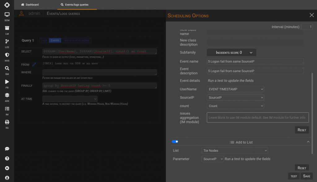Click the admin user avatar icon
The width and height of the screenshot is (317, 182).
[x=21, y=14]
